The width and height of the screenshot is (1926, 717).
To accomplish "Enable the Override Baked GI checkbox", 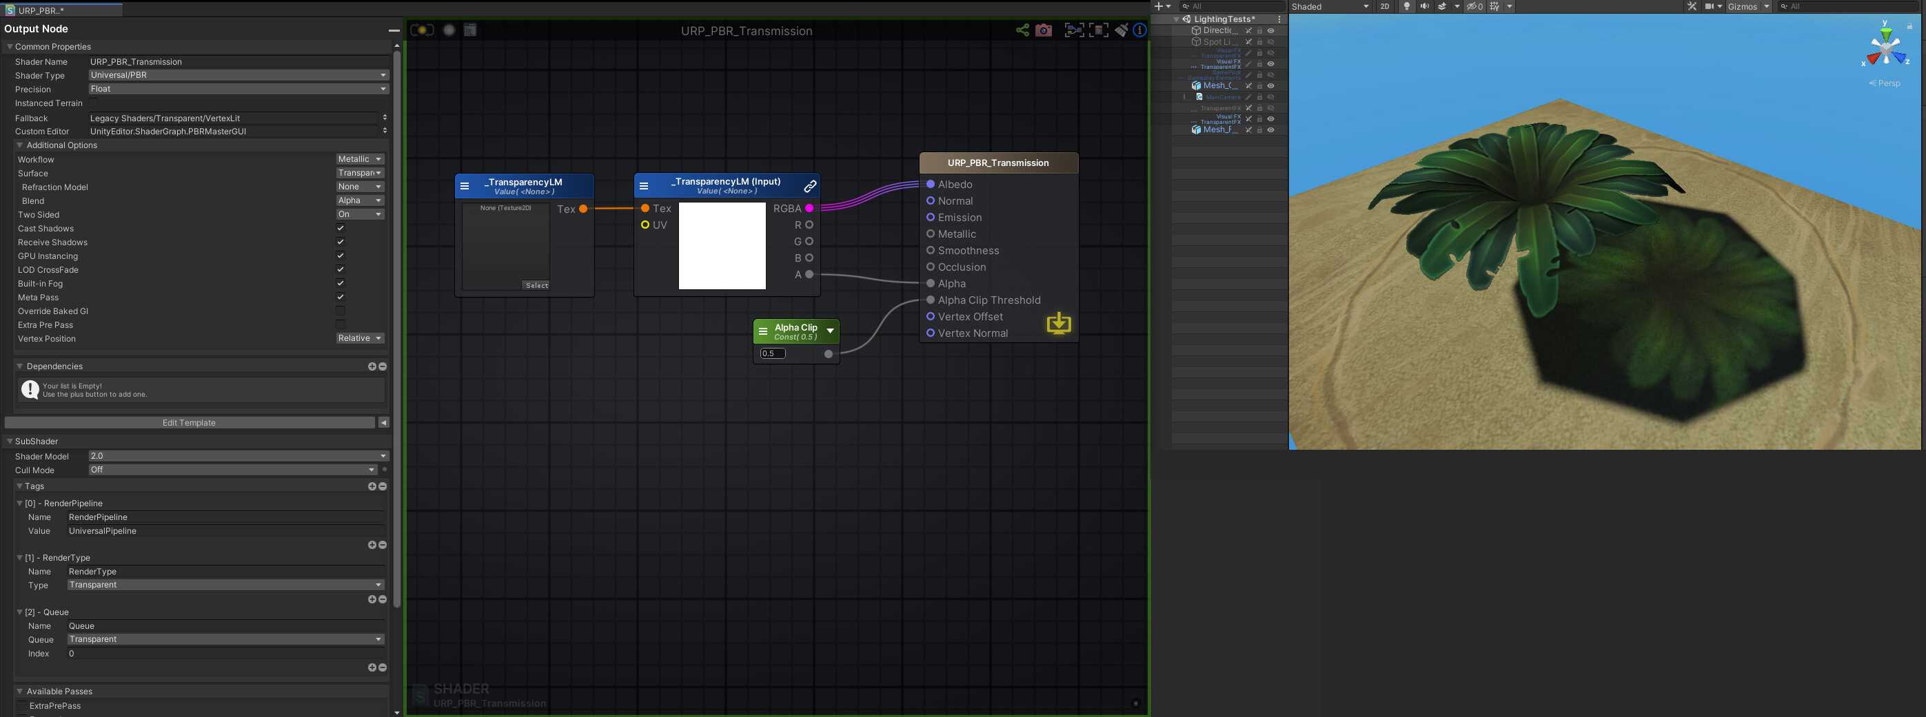I will tap(341, 311).
